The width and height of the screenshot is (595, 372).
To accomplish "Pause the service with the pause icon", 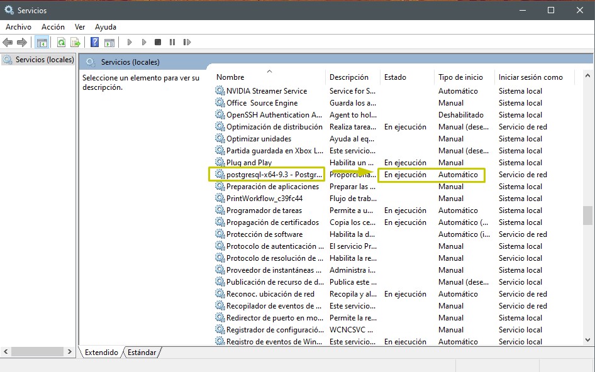I will (172, 42).
